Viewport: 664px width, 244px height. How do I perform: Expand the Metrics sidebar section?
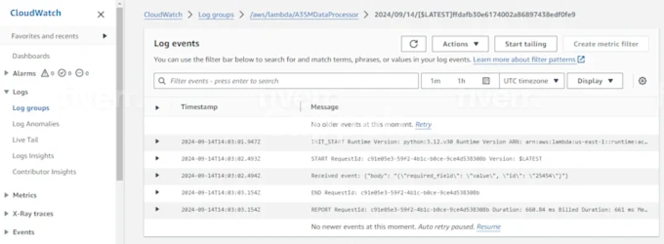[6, 195]
